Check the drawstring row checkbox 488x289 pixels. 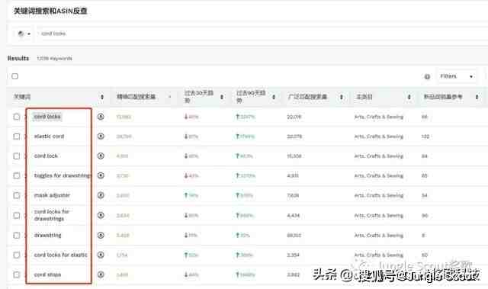coord(17,236)
